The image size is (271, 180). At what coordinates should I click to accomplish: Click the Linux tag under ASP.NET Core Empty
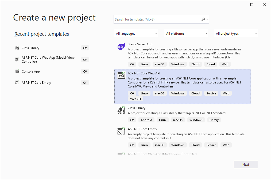[144, 145]
